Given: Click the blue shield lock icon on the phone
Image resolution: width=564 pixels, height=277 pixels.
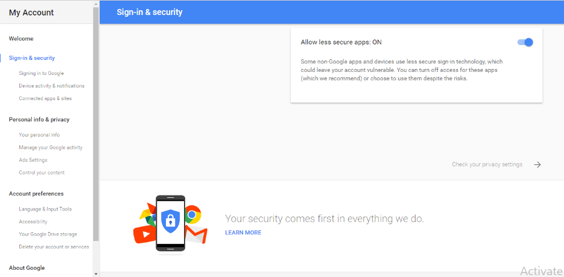Looking at the screenshot, I should coord(171,221).
